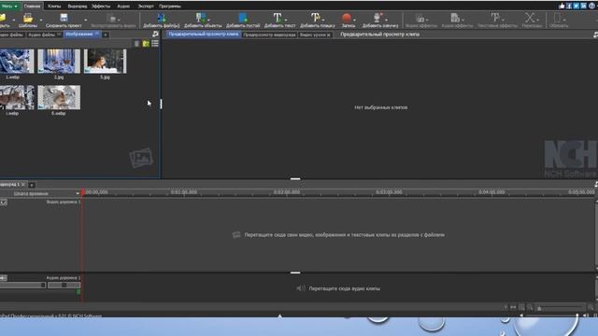Viewport: 598px width, 336px height.
Task: Click the Добавить текст icon
Action: (x=278, y=18)
